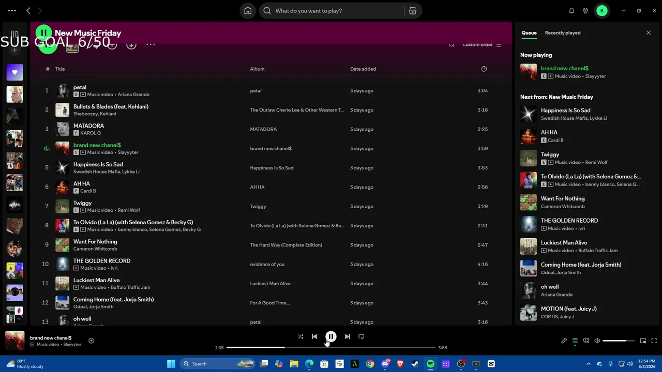Pause playback from the bottom player bar

331,336
